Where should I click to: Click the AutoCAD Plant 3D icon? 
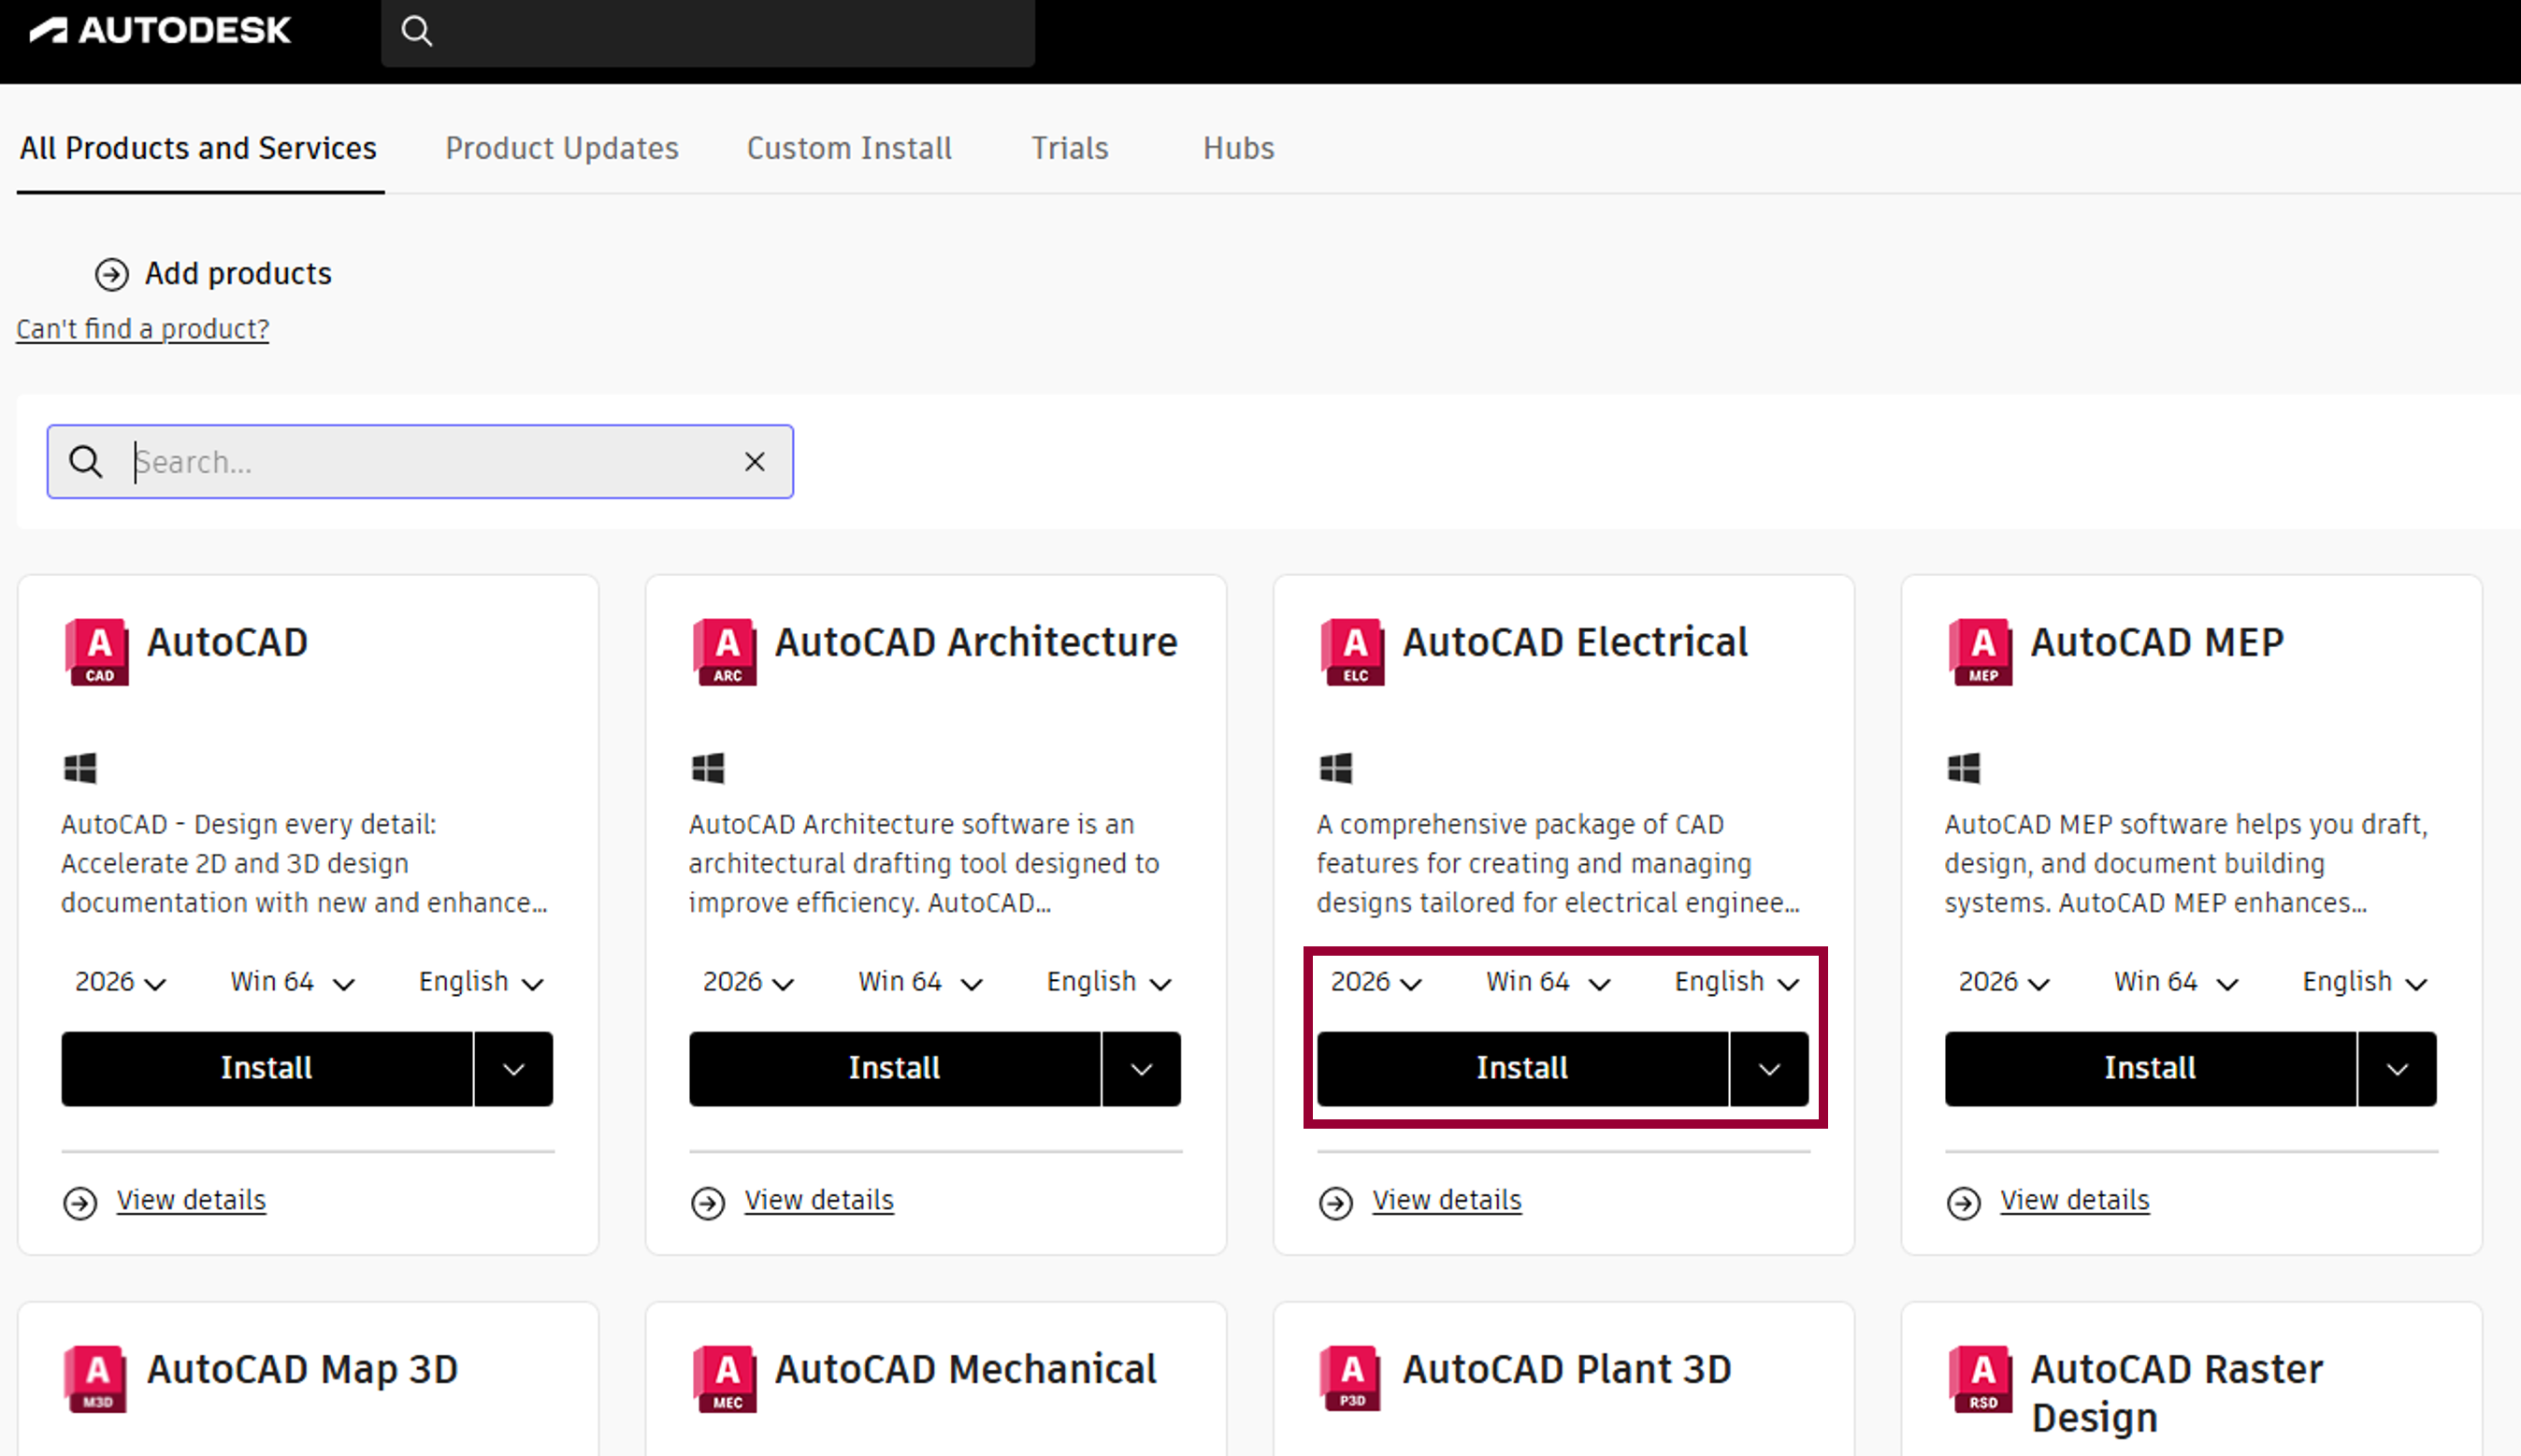coord(1351,1378)
